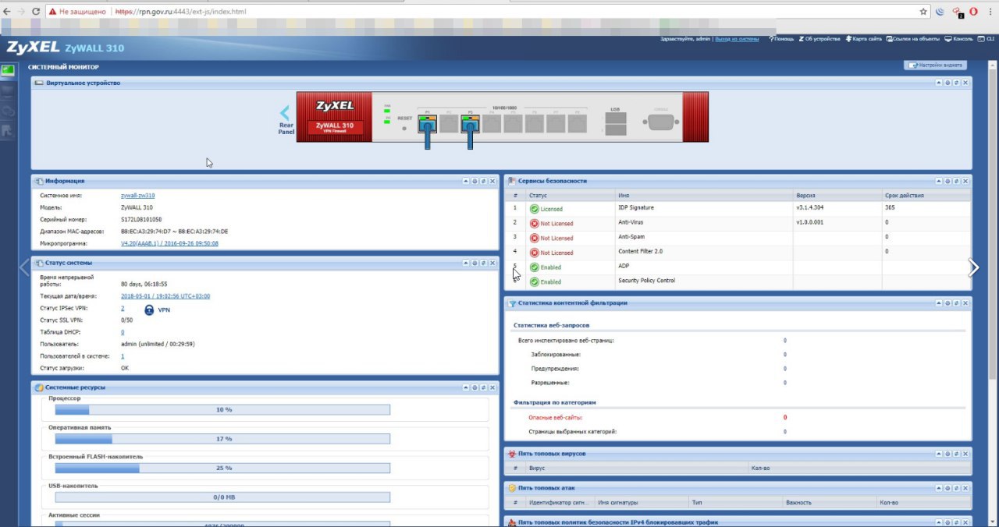
Task: Open firmware link V4.20(AAAB.1)
Action: tap(169, 243)
